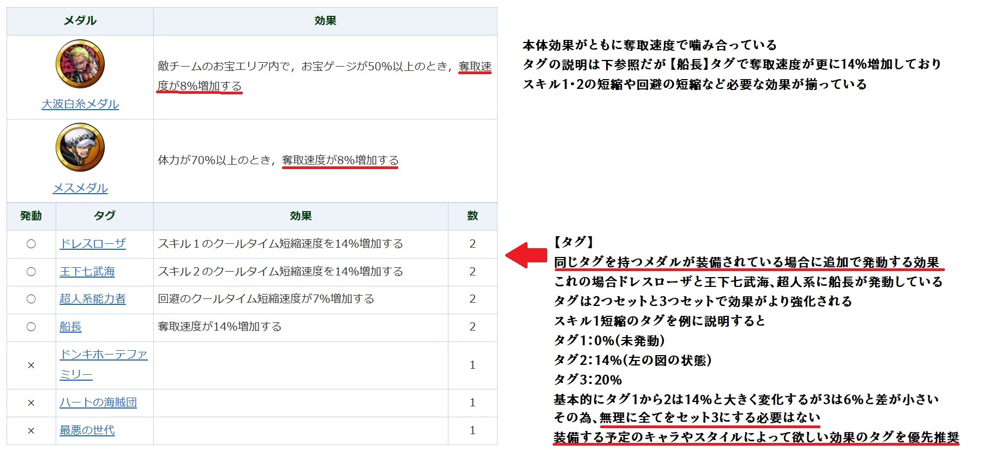This screenshot has width=988, height=450.
Task: Click the 効果 header above the medal descriptions
Action: [x=325, y=21]
